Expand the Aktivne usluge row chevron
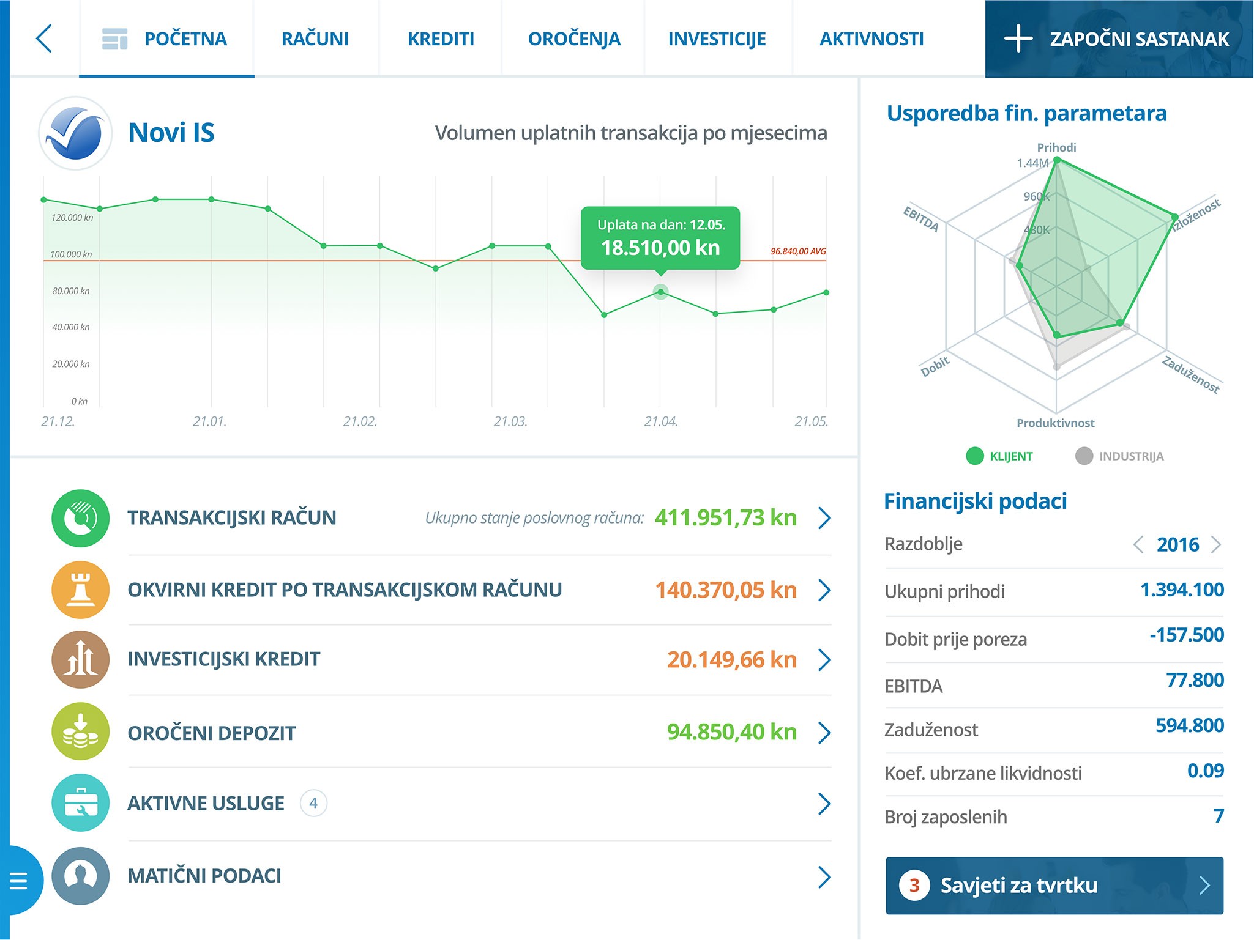The width and height of the screenshot is (1254, 940). pyautogui.click(x=824, y=804)
